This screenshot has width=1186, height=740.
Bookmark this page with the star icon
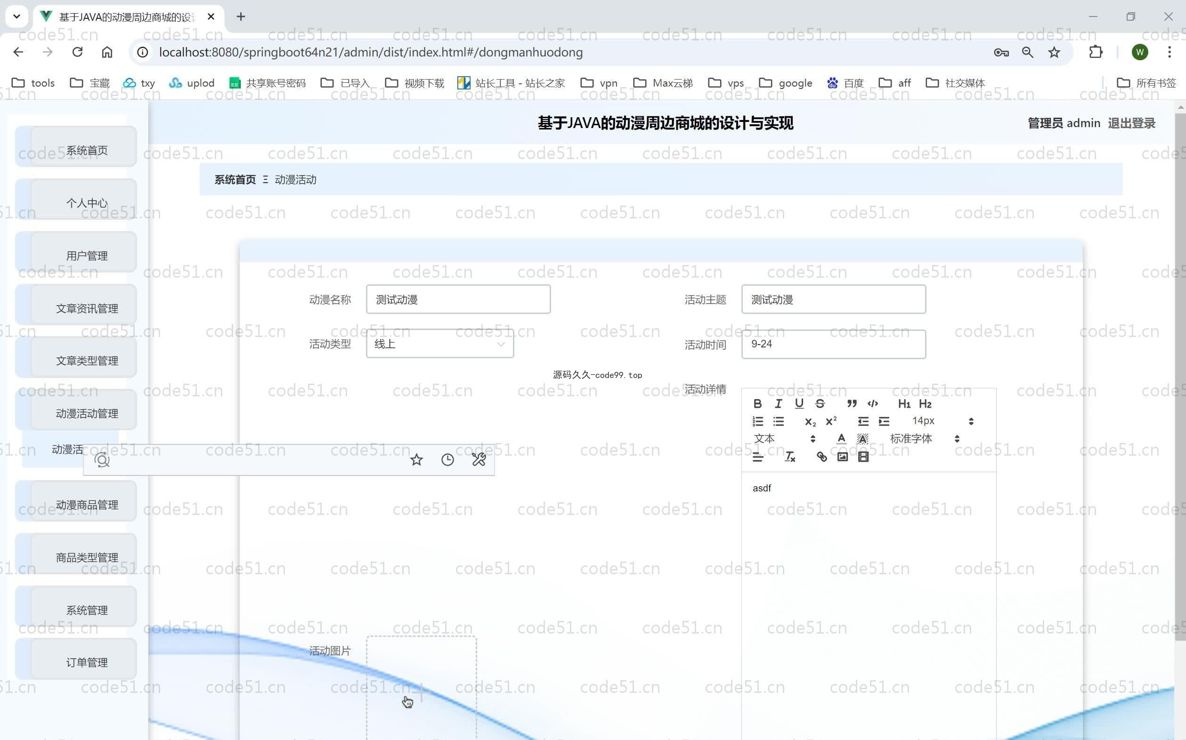coord(1054,52)
